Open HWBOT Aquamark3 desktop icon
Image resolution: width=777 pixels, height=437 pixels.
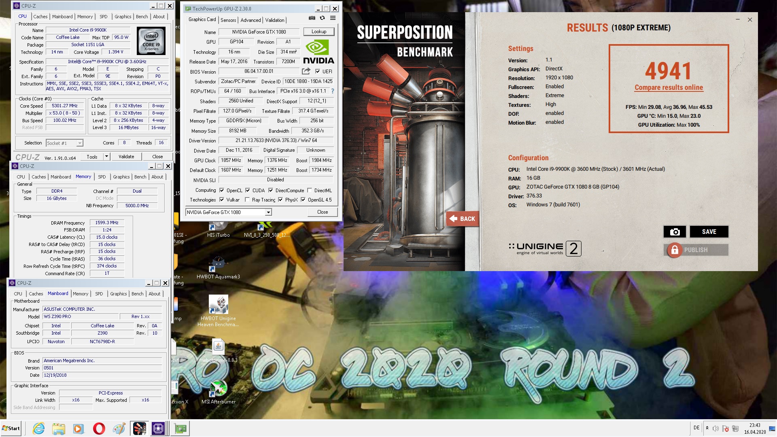[x=218, y=267]
